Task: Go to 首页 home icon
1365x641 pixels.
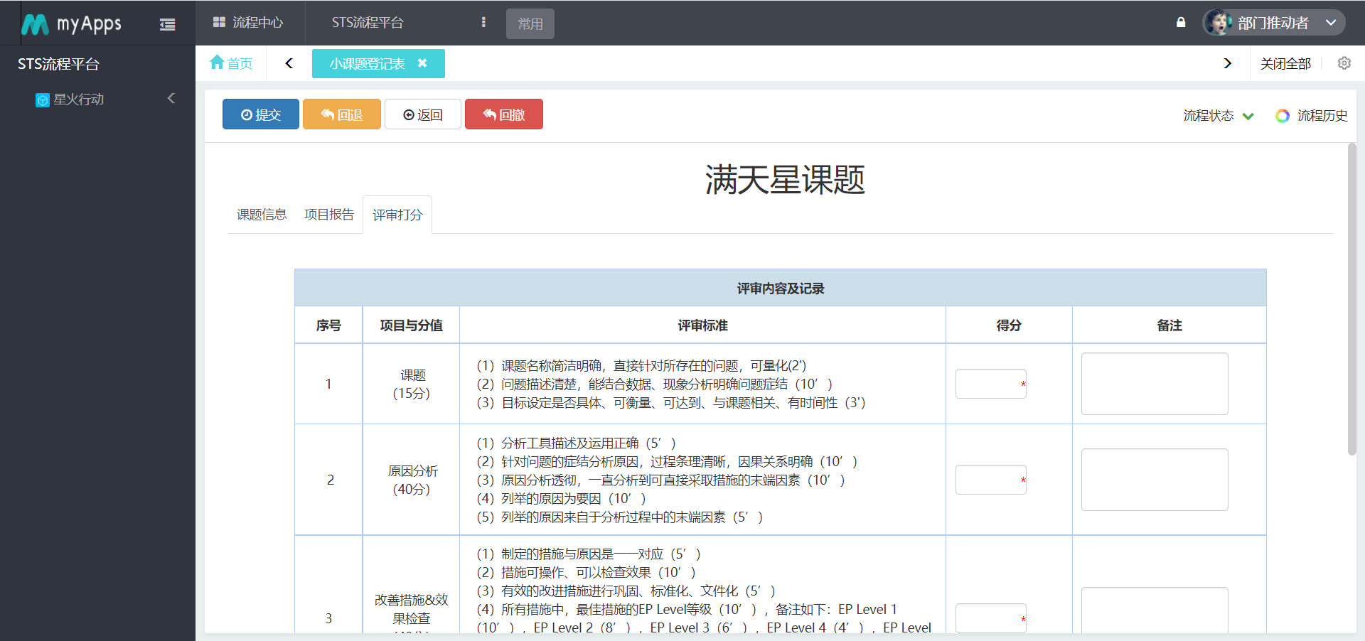Action: (x=231, y=63)
